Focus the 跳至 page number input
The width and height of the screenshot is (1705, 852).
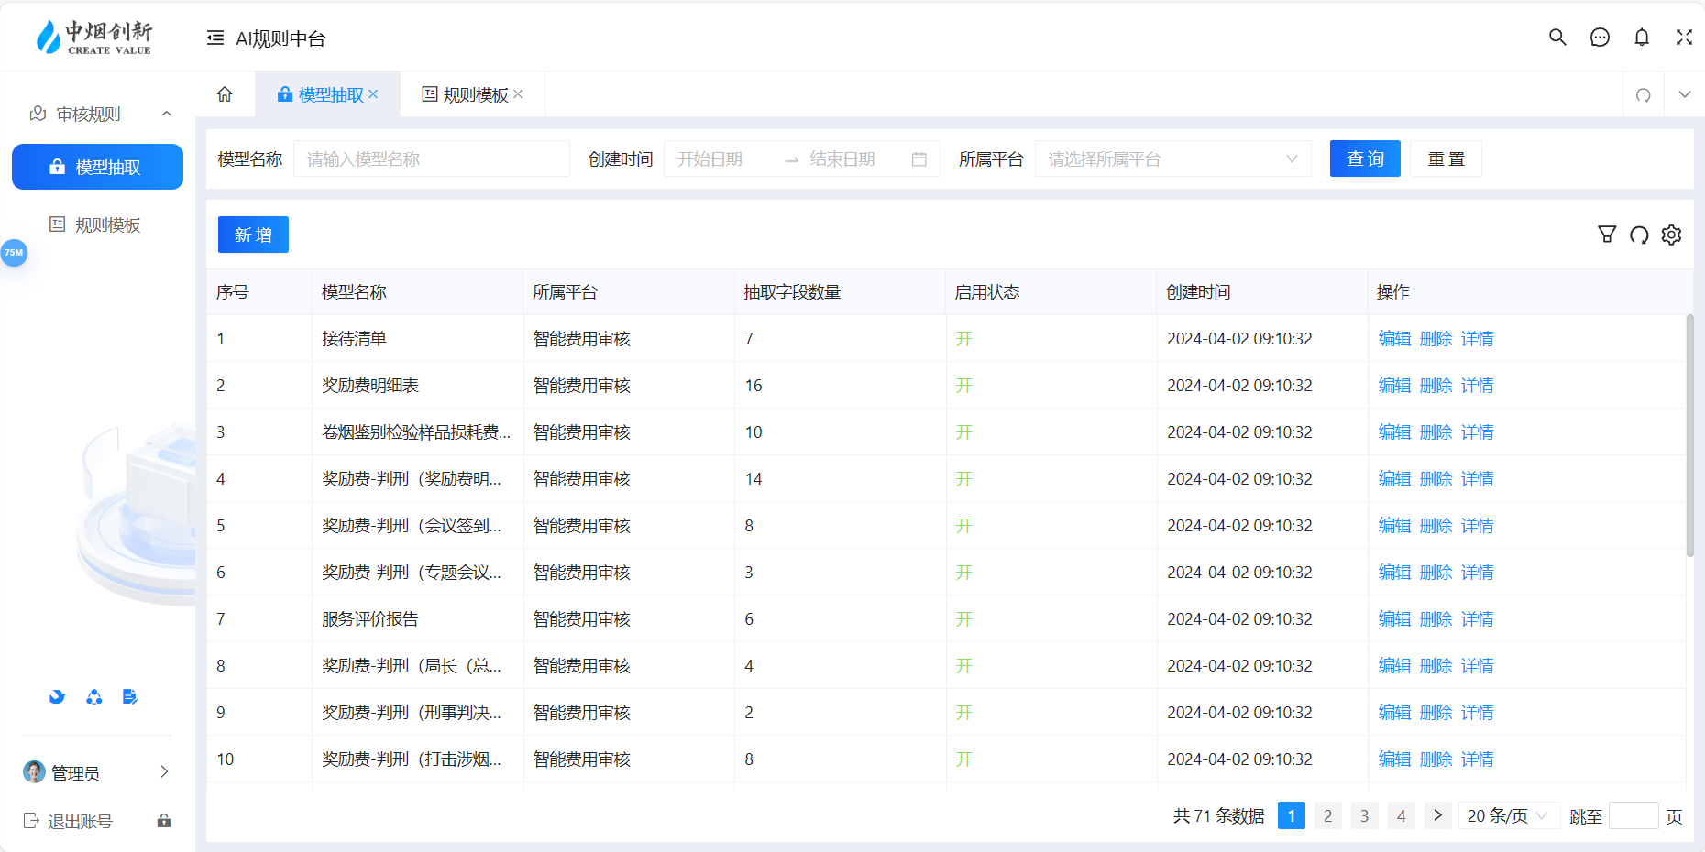point(1633,815)
